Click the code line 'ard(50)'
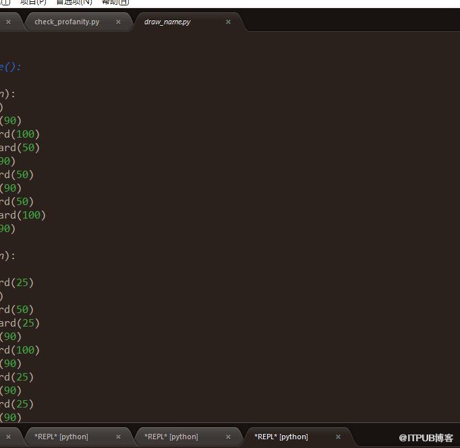Image resolution: width=460 pixels, height=448 pixels. pos(20,148)
